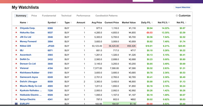The height and width of the screenshot is (106, 203).
Task: Click the Import Watchlist button
Action: [183, 7]
